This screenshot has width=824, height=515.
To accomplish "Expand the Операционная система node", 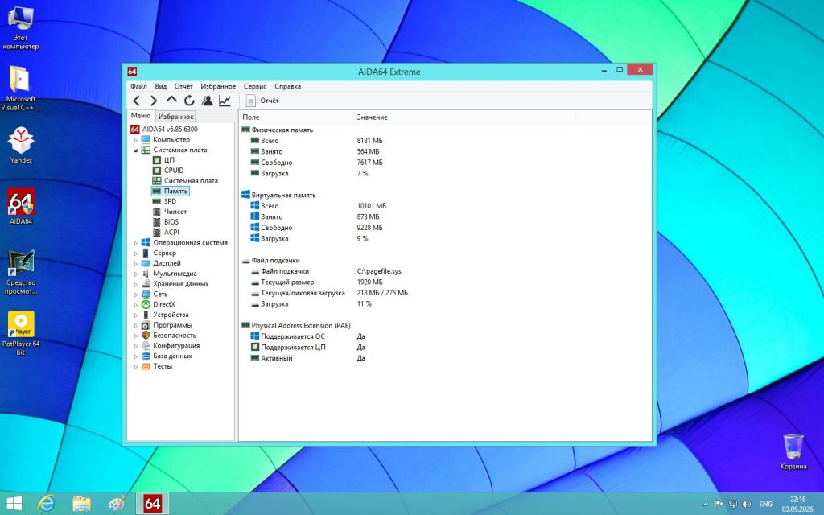I will coord(135,243).
